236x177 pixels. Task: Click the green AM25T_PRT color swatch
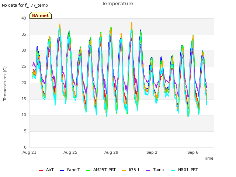(88, 170)
